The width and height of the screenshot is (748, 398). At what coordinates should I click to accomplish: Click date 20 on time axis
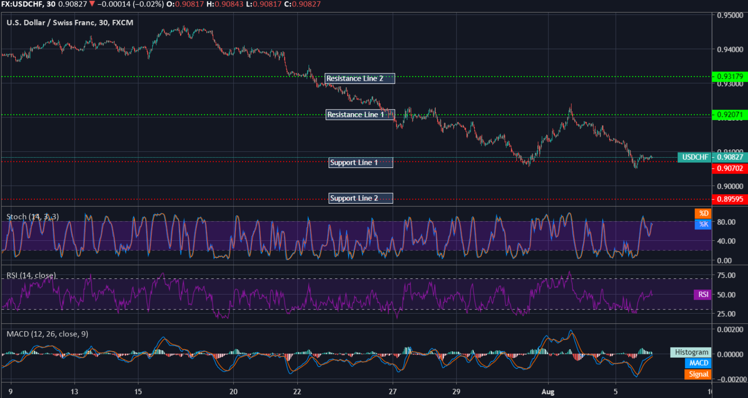233,392
